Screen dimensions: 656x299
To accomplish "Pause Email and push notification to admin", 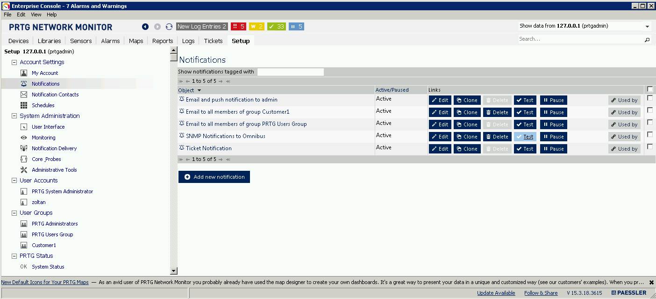I will pyautogui.click(x=554, y=100).
